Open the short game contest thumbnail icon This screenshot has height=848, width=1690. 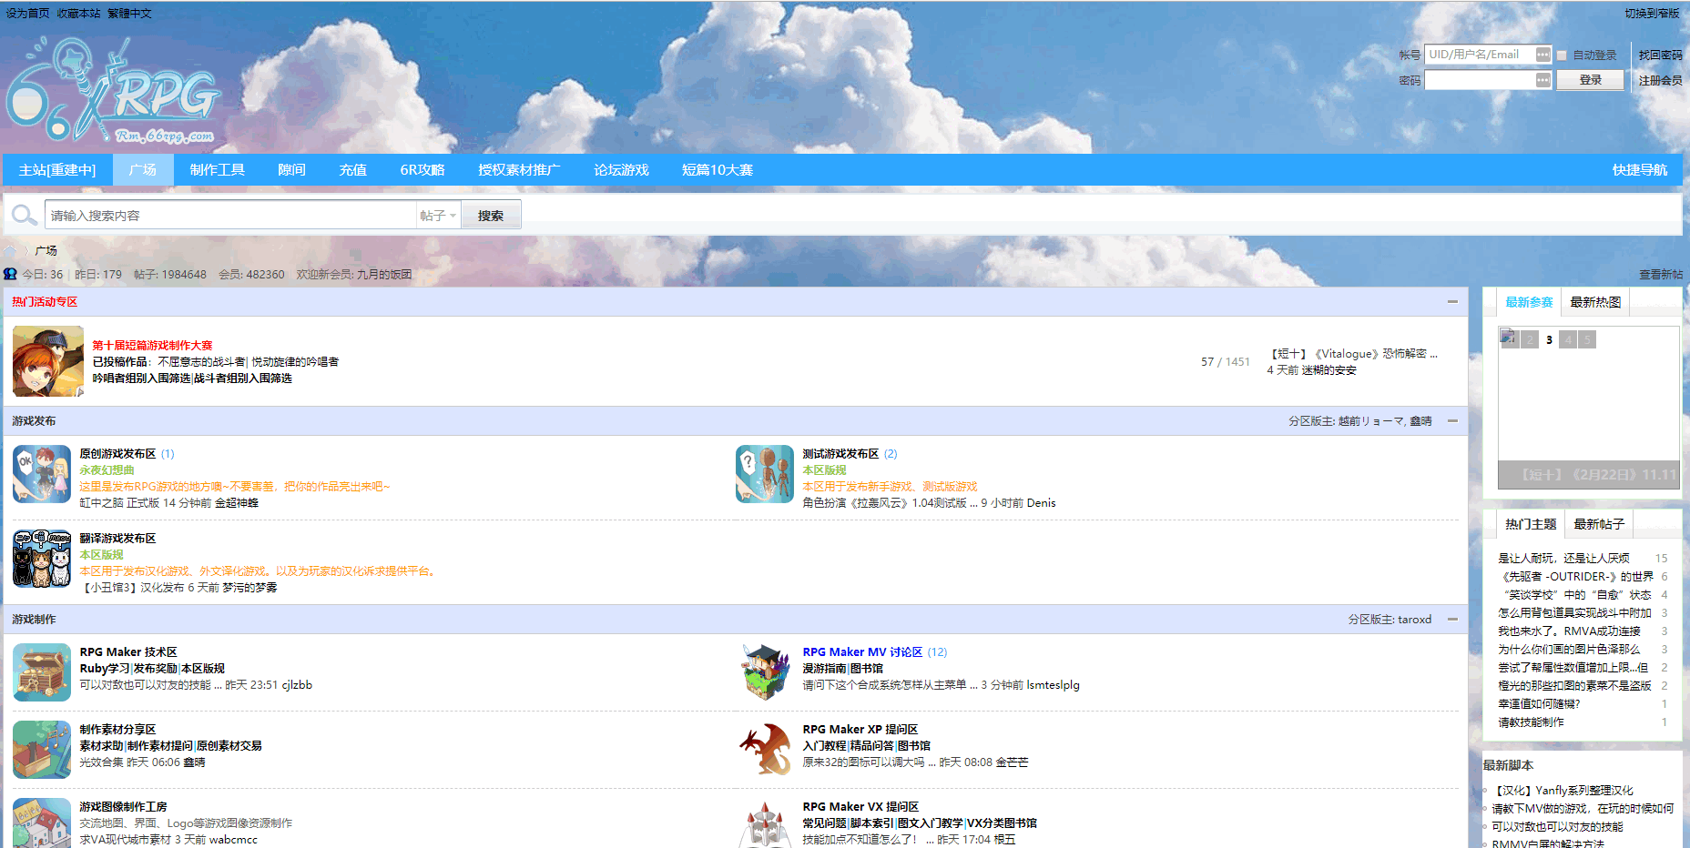(x=48, y=361)
